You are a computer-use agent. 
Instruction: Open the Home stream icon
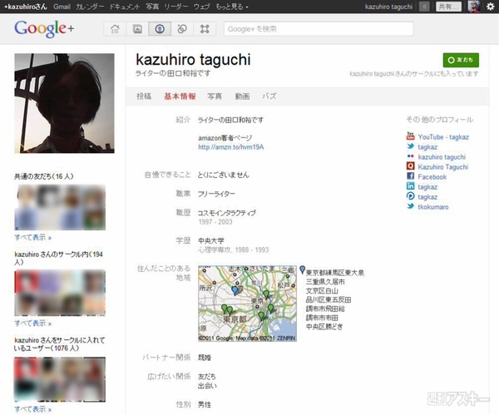tap(115, 29)
